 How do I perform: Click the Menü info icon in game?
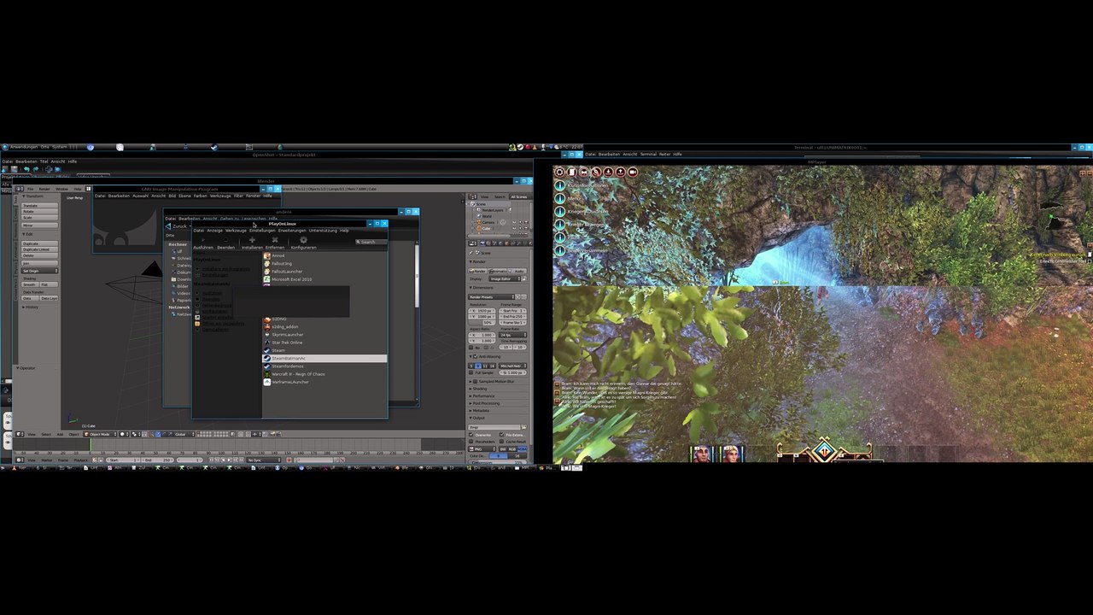coord(560,198)
